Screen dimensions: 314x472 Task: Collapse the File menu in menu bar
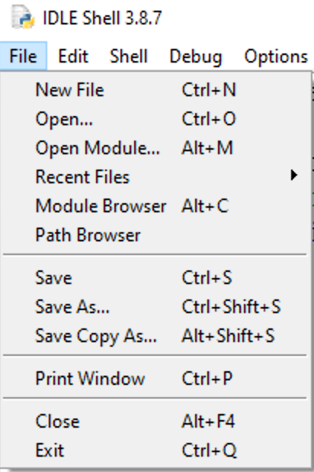click(24, 56)
